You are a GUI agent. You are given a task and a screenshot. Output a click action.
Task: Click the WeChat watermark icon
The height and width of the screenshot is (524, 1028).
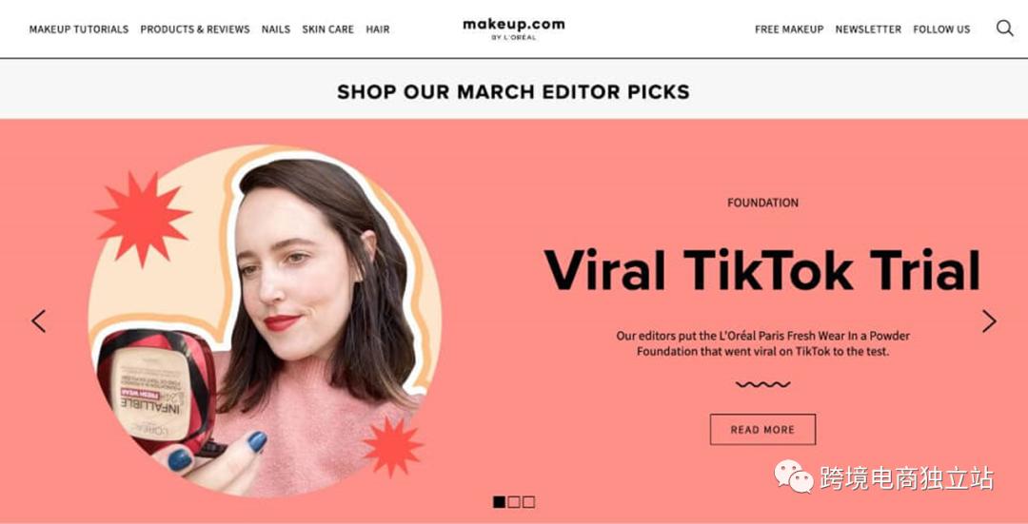click(794, 476)
